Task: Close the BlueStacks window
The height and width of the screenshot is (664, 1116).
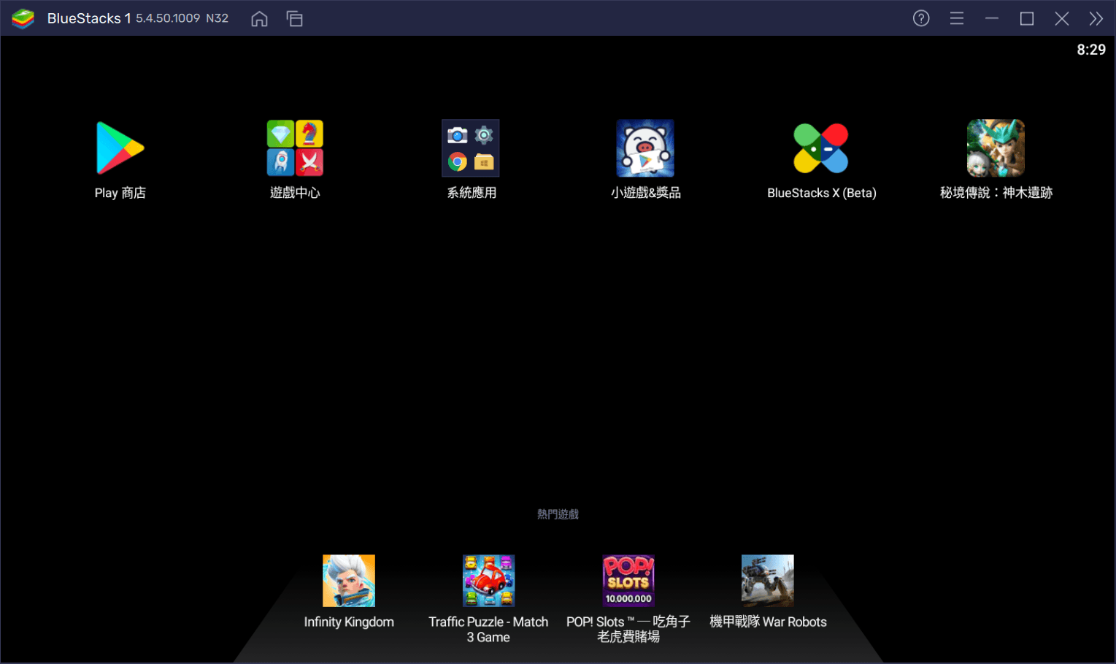Action: (x=1062, y=18)
